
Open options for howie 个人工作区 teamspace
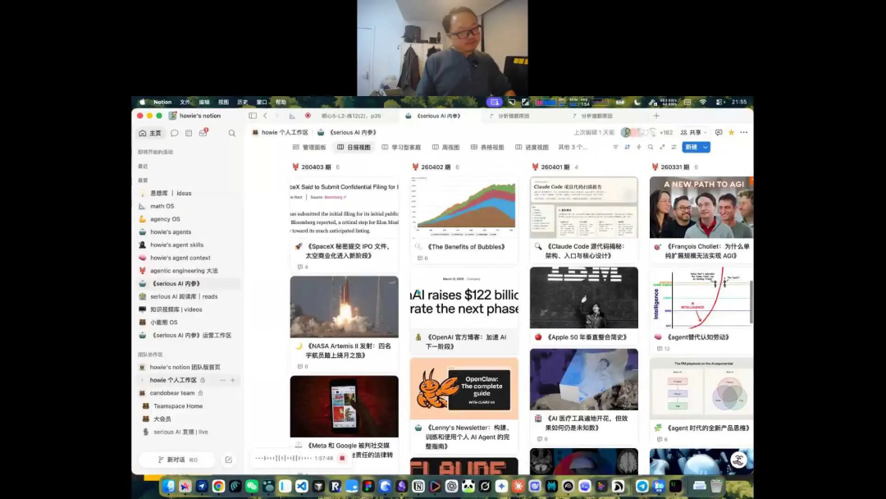click(x=222, y=380)
